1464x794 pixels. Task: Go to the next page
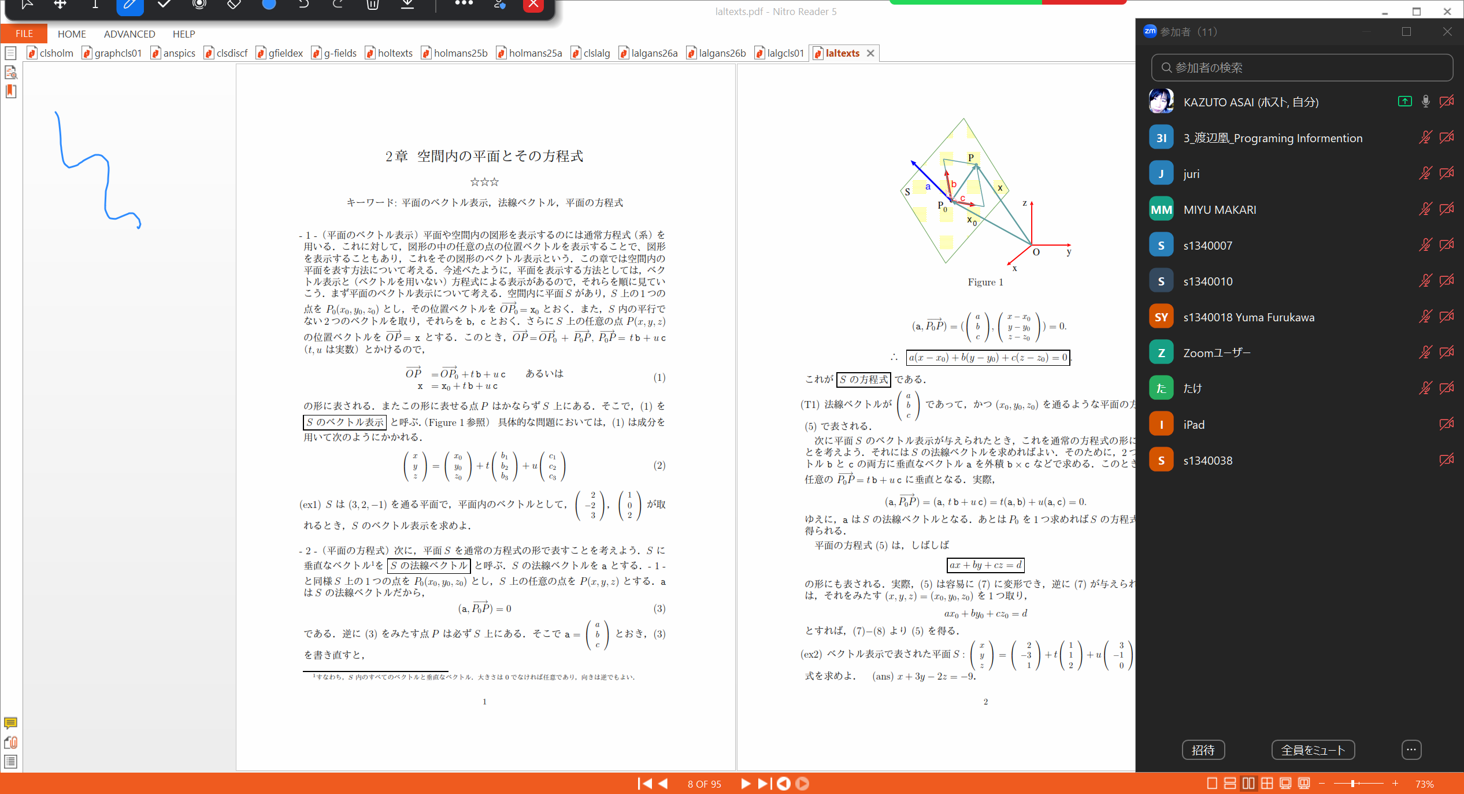coord(746,784)
